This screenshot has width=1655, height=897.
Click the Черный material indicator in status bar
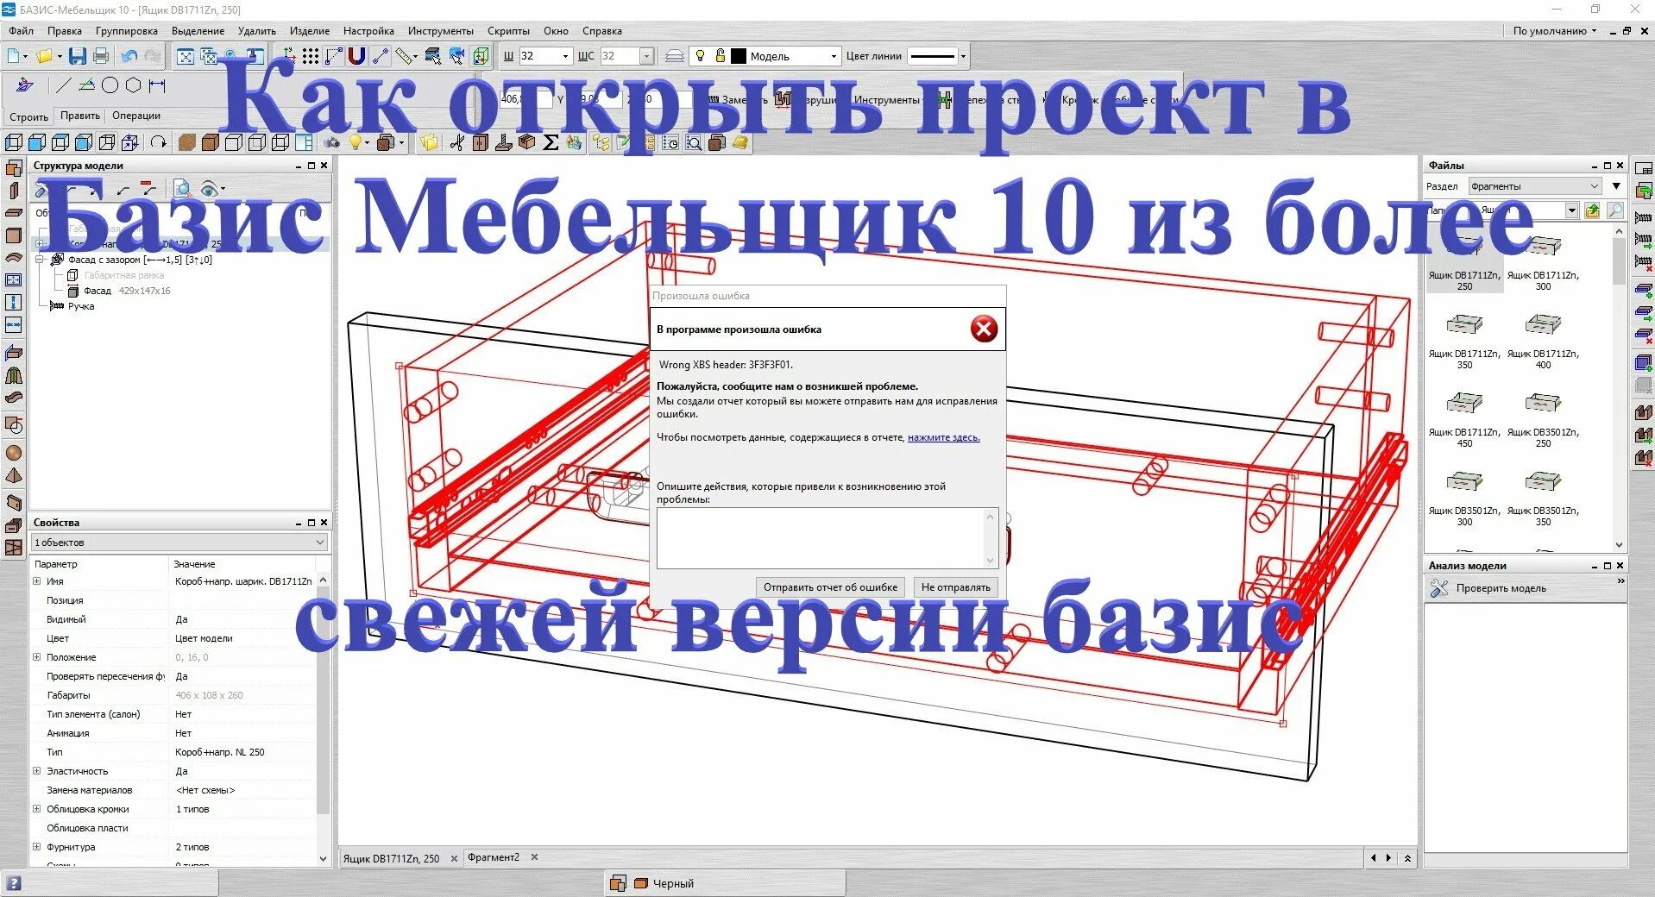(x=664, y=883)
